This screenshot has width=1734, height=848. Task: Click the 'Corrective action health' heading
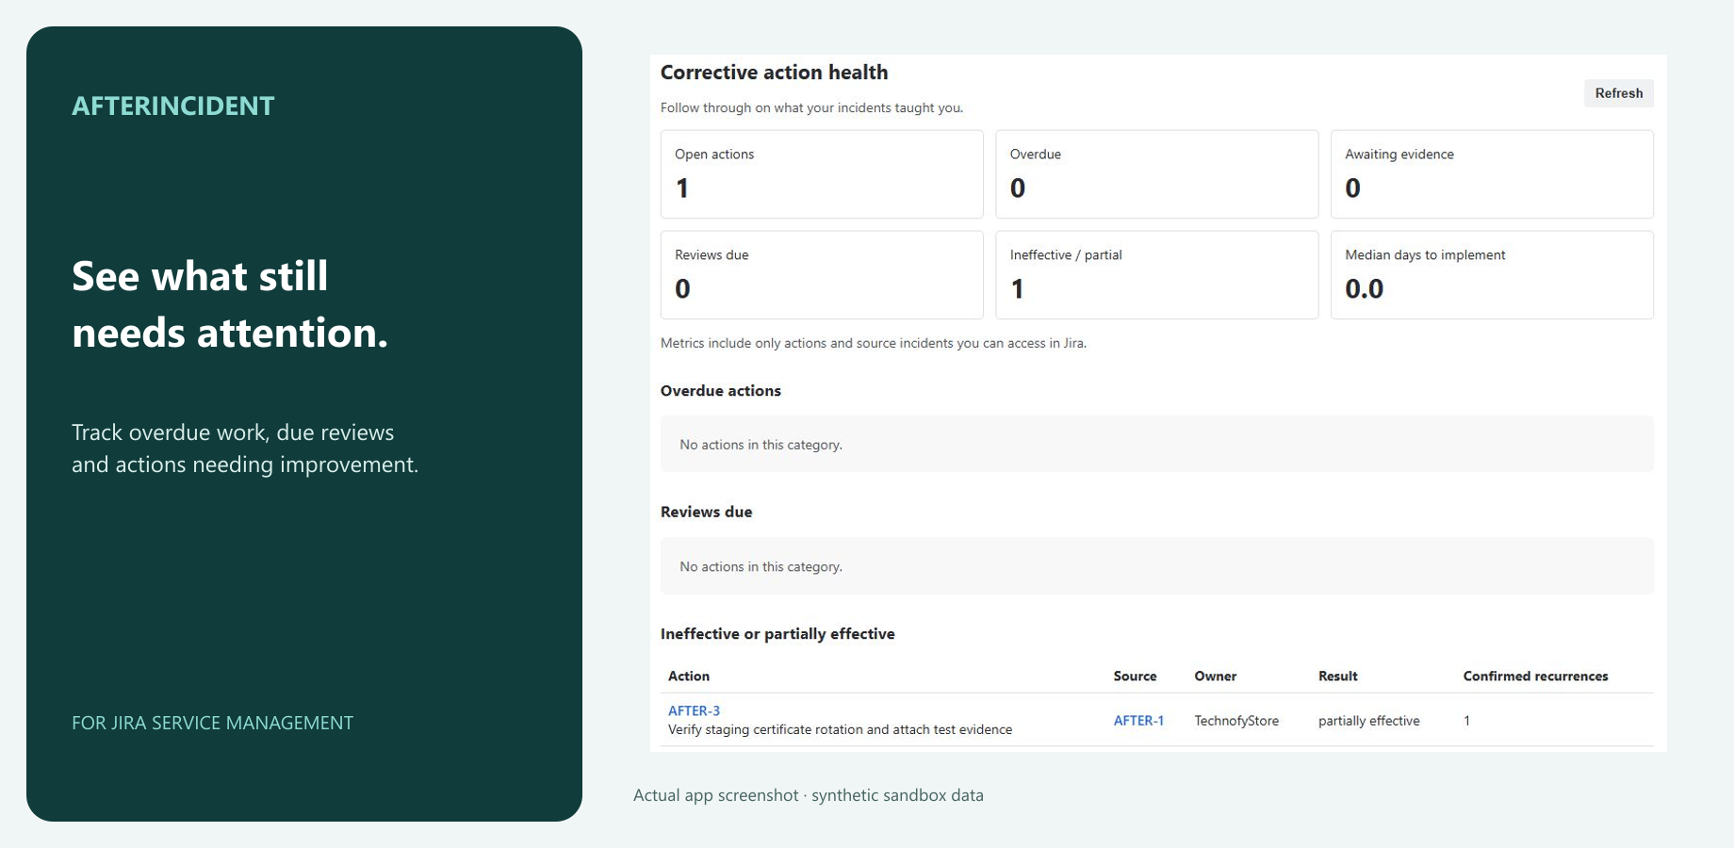point(774,73)
